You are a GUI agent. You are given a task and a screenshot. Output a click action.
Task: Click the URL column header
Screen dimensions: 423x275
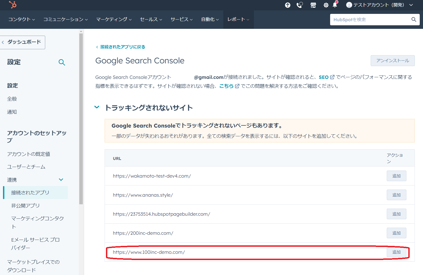(x=117, y=159)
